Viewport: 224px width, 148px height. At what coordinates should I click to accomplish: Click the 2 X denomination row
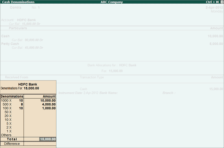click(x=28, y=128)
